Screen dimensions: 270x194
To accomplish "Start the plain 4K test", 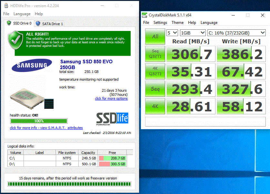I will tap(155, 106).
